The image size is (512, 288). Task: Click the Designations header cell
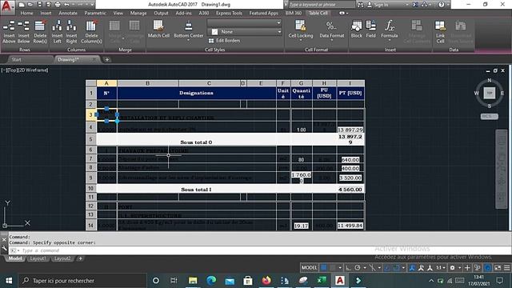[196, 93]
